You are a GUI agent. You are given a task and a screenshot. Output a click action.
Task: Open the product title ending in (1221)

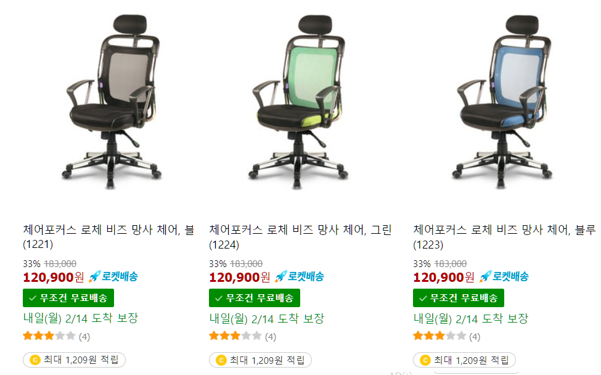point(109,237)
